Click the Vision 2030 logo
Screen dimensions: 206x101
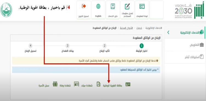(184, 11)
